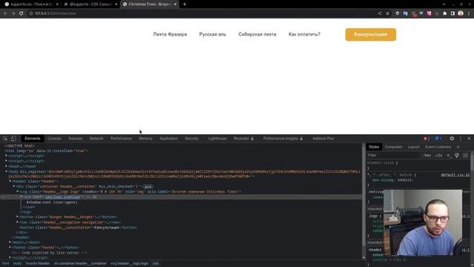The height and width of the screenshot is (267, 474).
Task: Activate the DevTools inspect element picker
Action: coord(5,139)
